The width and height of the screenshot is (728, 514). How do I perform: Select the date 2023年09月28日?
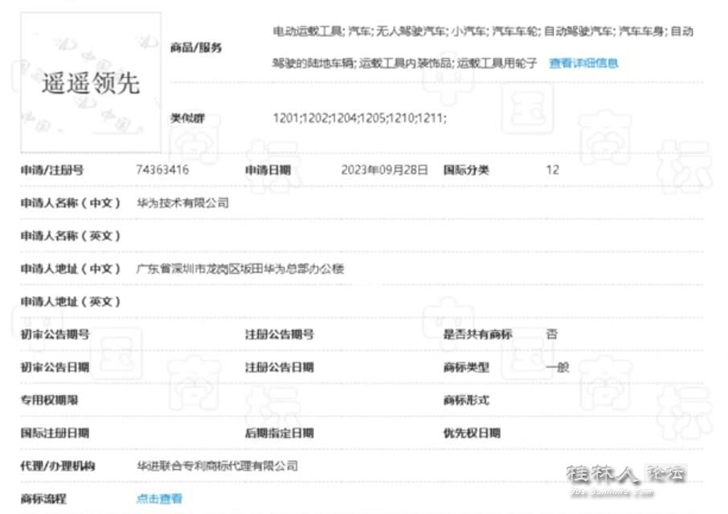point(384,169)
